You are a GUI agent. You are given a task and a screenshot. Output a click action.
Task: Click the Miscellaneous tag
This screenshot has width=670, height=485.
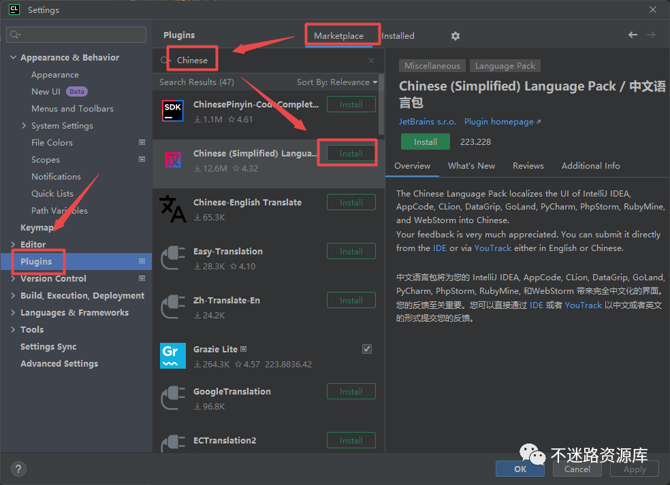click(432, 66)
